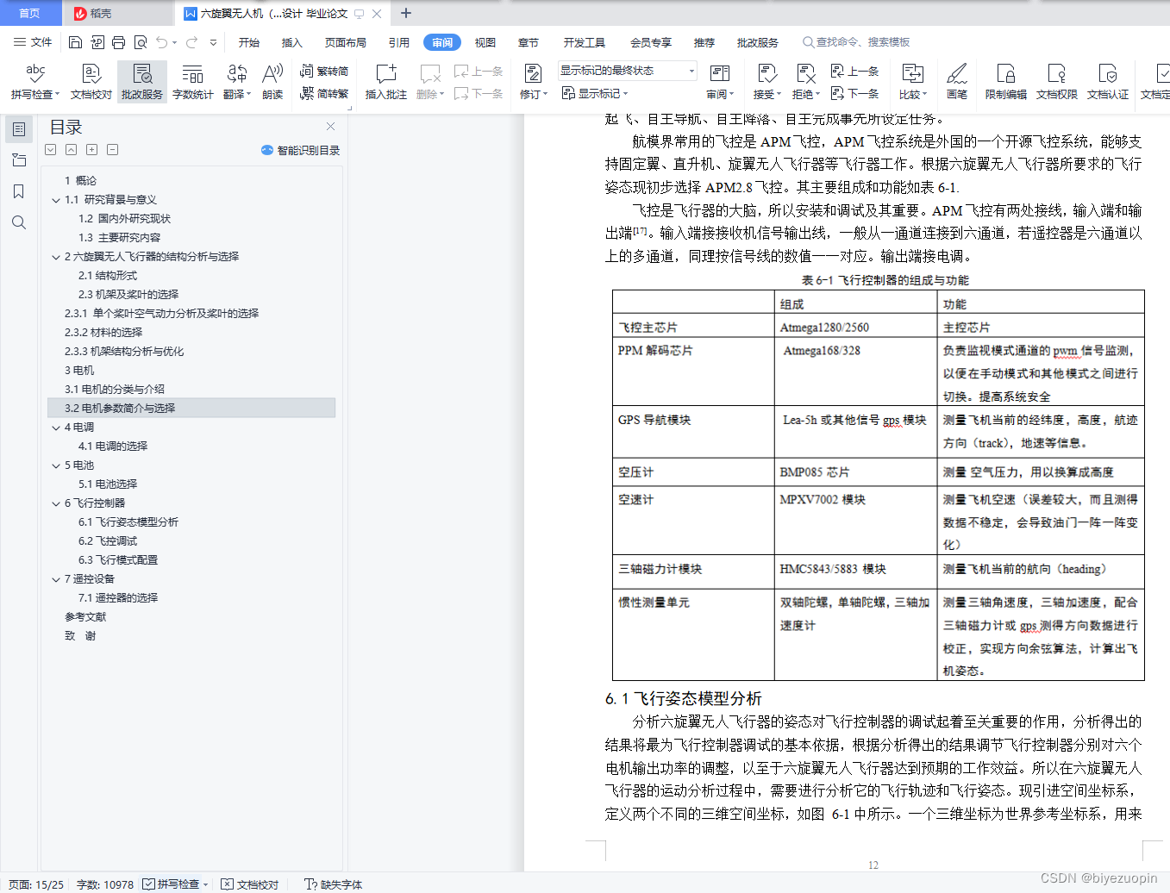Click the 显示标记 show markup button
This screenshot has width=1170, height=893.
(595, 93)
